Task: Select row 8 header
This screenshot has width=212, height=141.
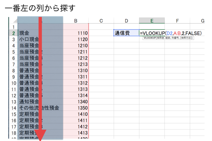Action: pyautogui.click(x=13, y=70)
